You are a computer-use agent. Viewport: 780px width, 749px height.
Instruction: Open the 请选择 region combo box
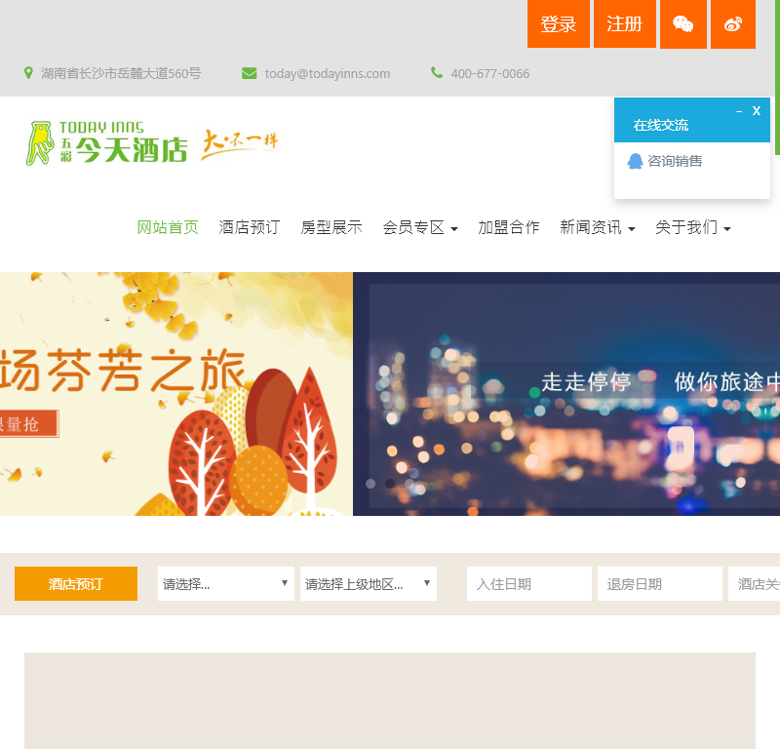pos(225,583)
